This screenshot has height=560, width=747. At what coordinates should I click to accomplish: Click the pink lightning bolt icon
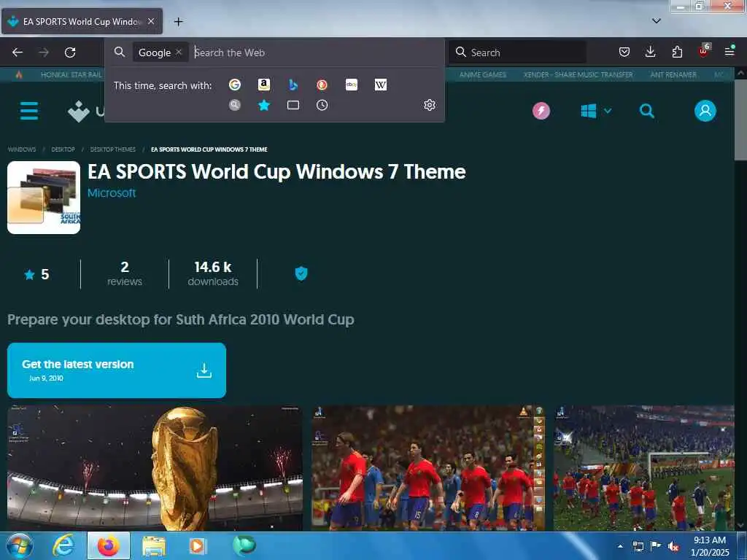tap(541, 111)
